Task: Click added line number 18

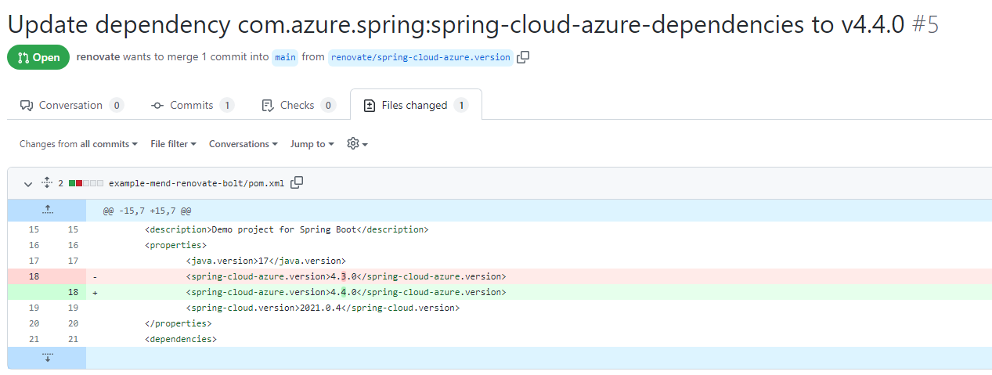Action: 73,292
